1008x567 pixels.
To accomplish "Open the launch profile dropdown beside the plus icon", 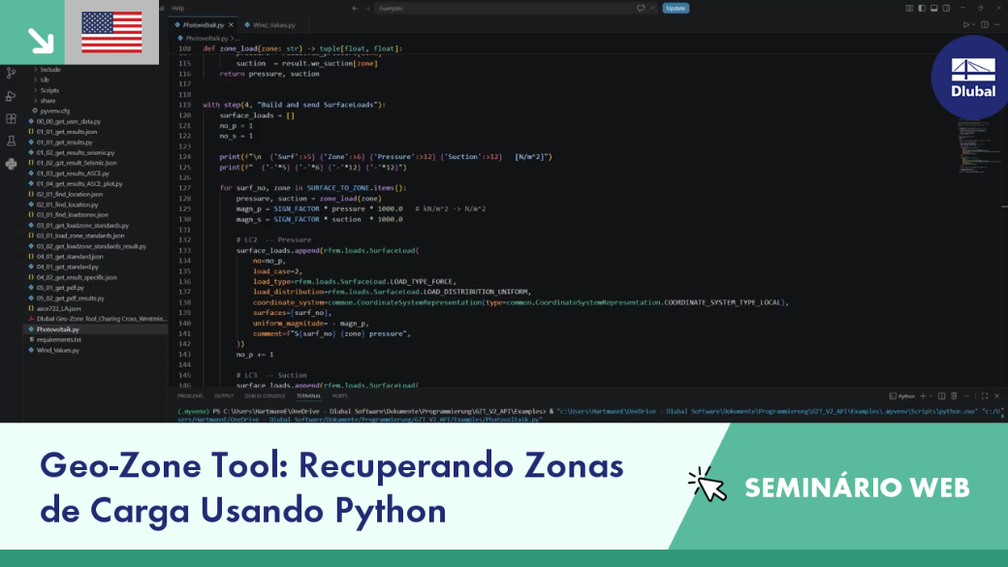I will point(930,396).
